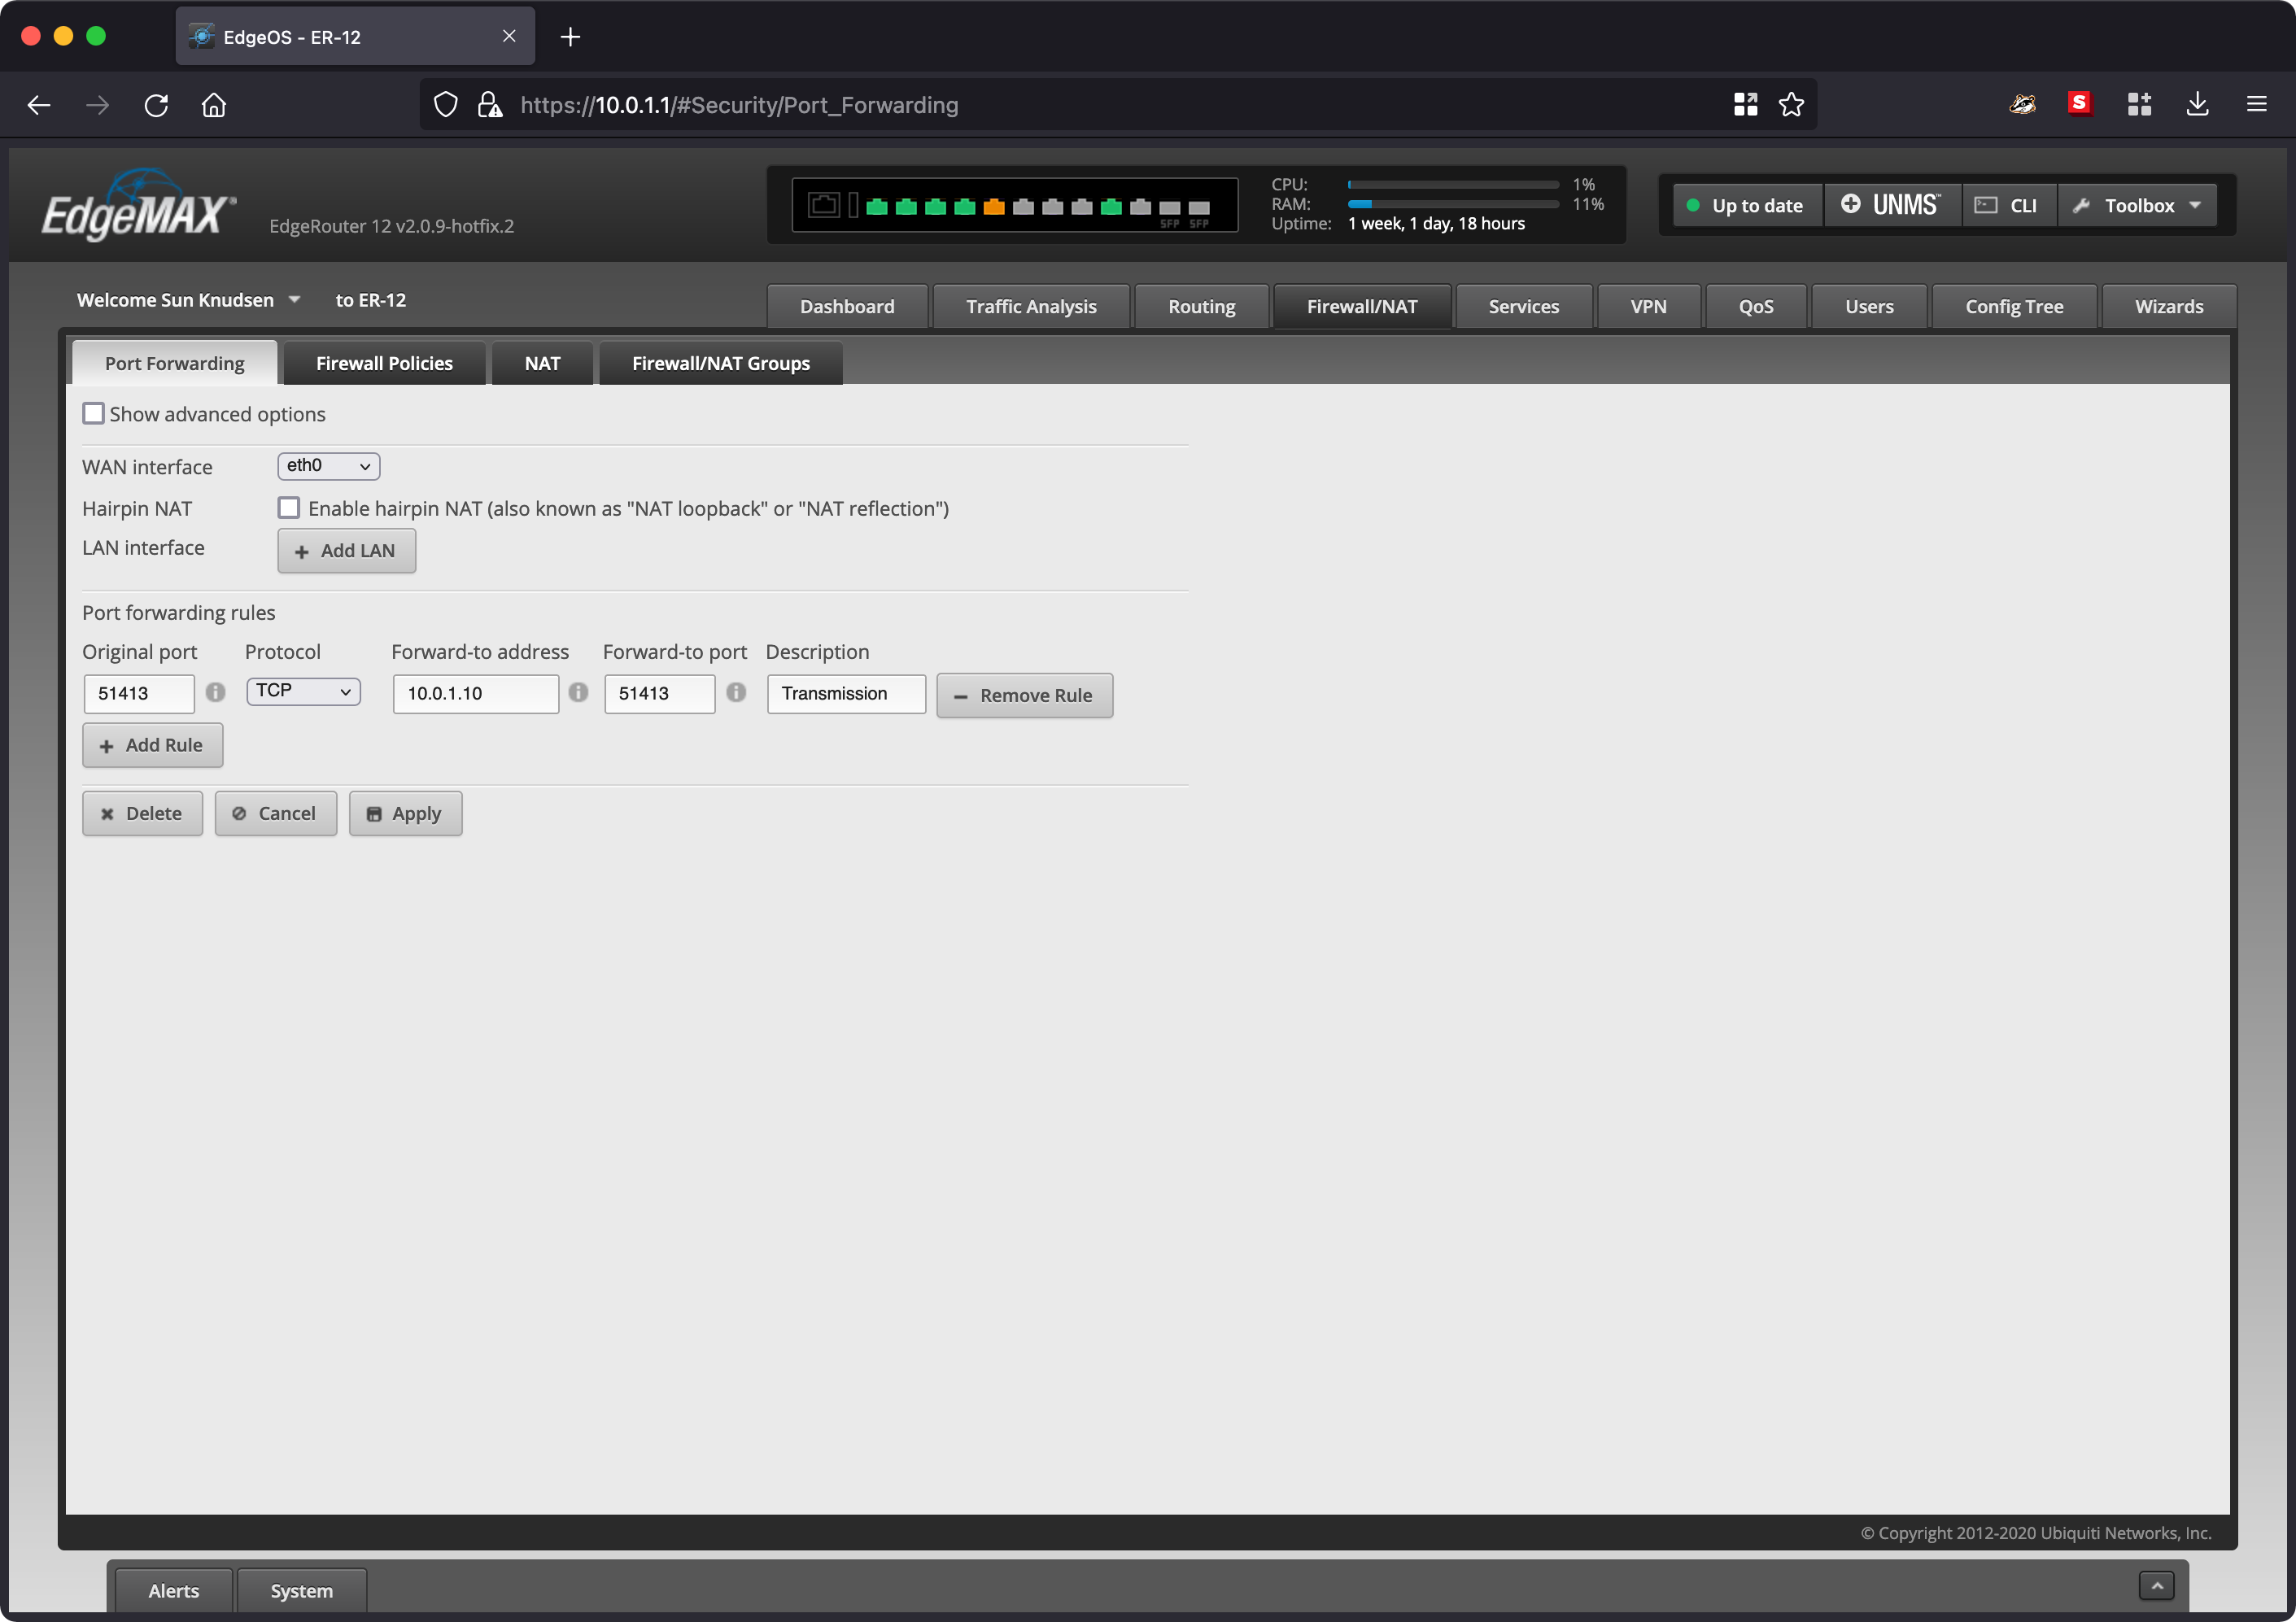
Task: Go to the Routing tab
Action: 1201,306
